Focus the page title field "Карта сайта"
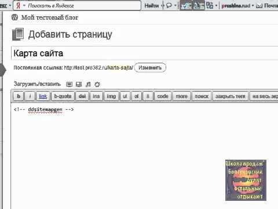This screenshot has height=209, width=278. coord(144,53)
